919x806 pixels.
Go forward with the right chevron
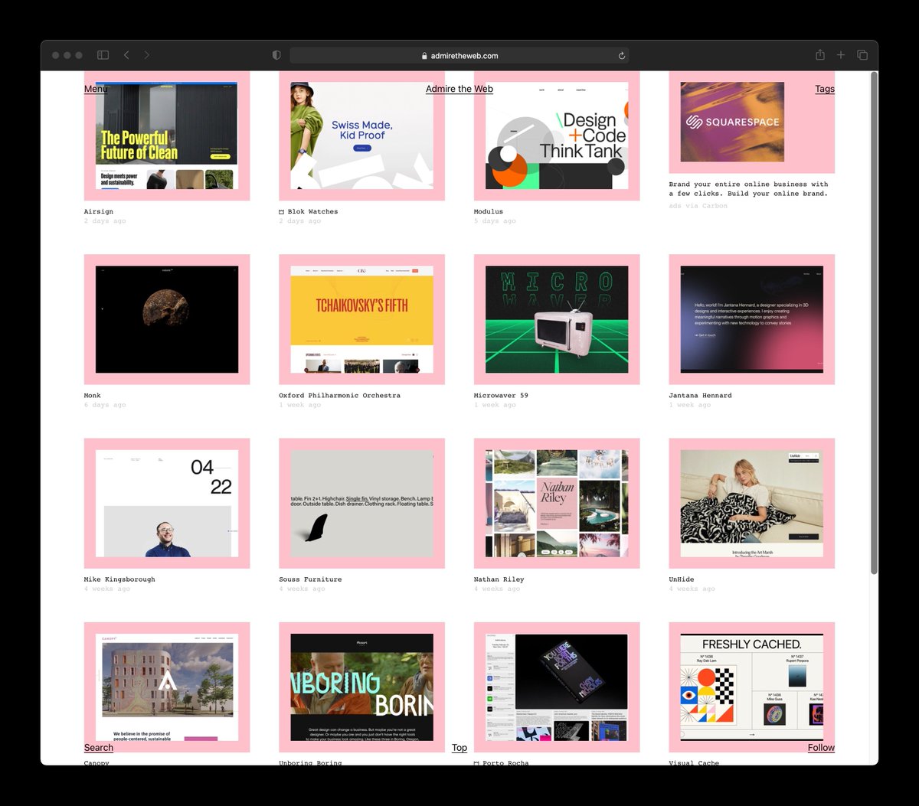tap(147, 55)
